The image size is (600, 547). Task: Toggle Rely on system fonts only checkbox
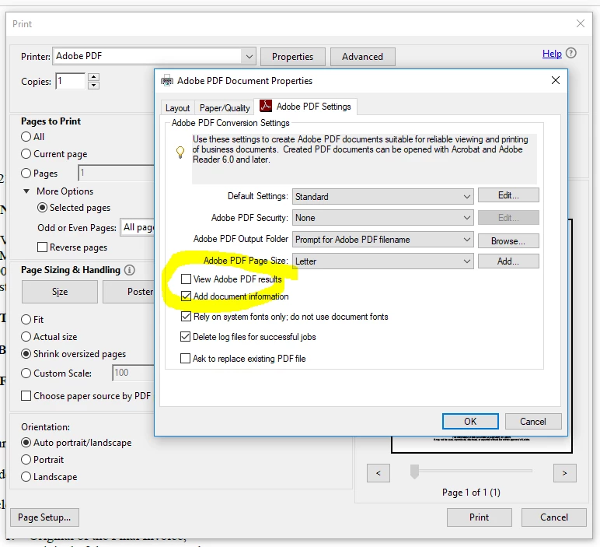pyautogui.click(x=186, y=317)
